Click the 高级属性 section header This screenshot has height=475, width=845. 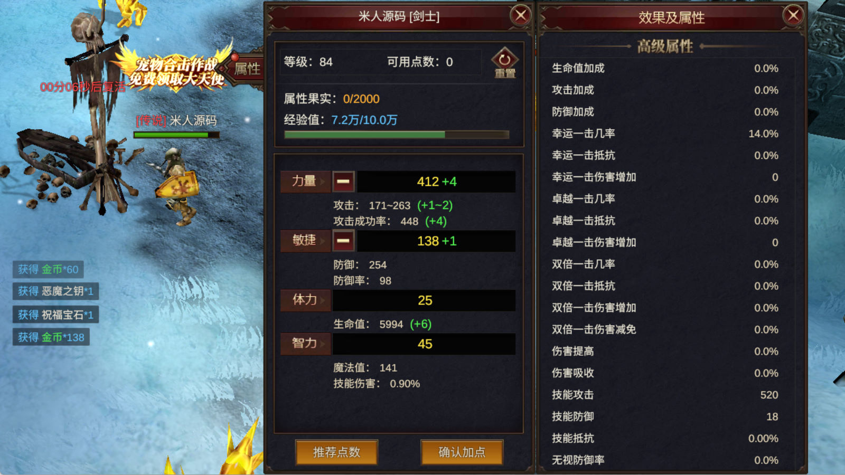(665, 46)
